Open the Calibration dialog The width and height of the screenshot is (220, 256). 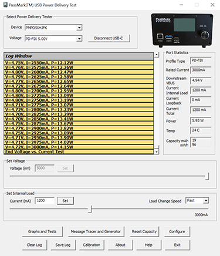tap(92, 245)
